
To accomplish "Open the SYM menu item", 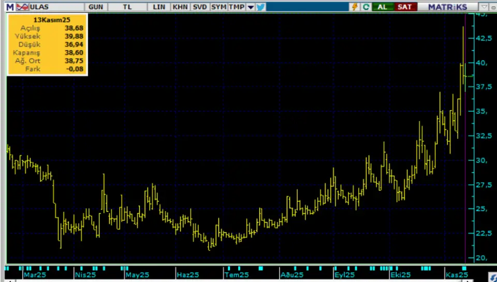I will (218, 7).
